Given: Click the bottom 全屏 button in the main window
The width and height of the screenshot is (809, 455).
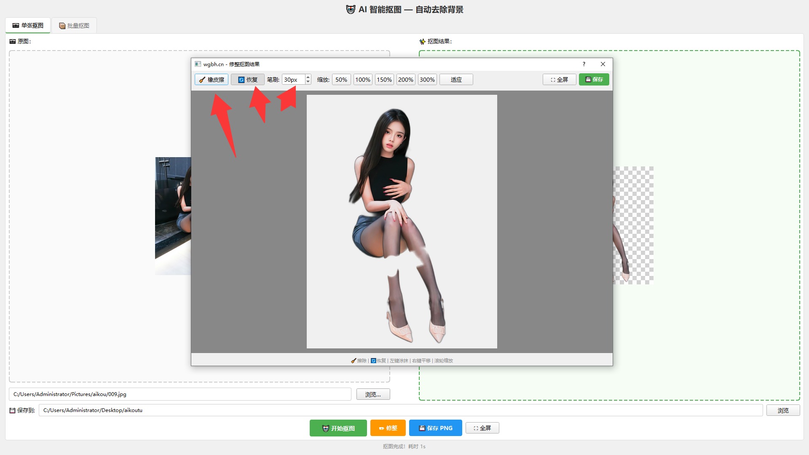Looking at the screenshot, I should 482,428.
